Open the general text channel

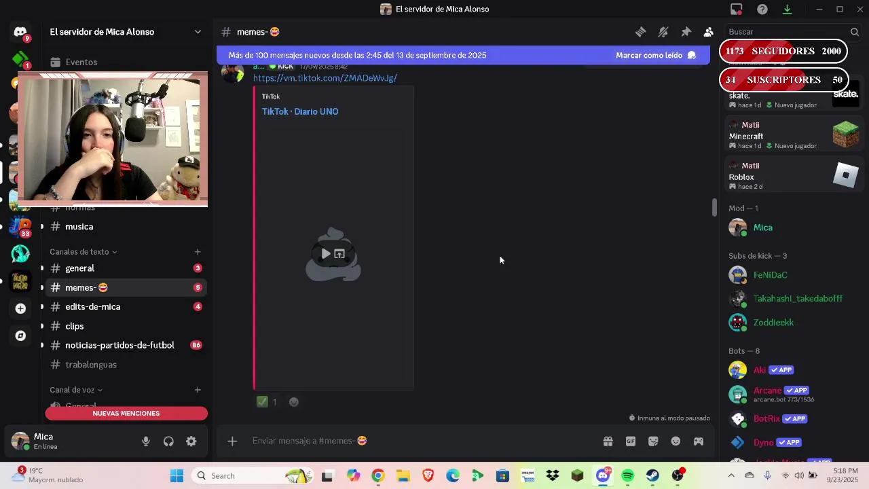[125, 268]
